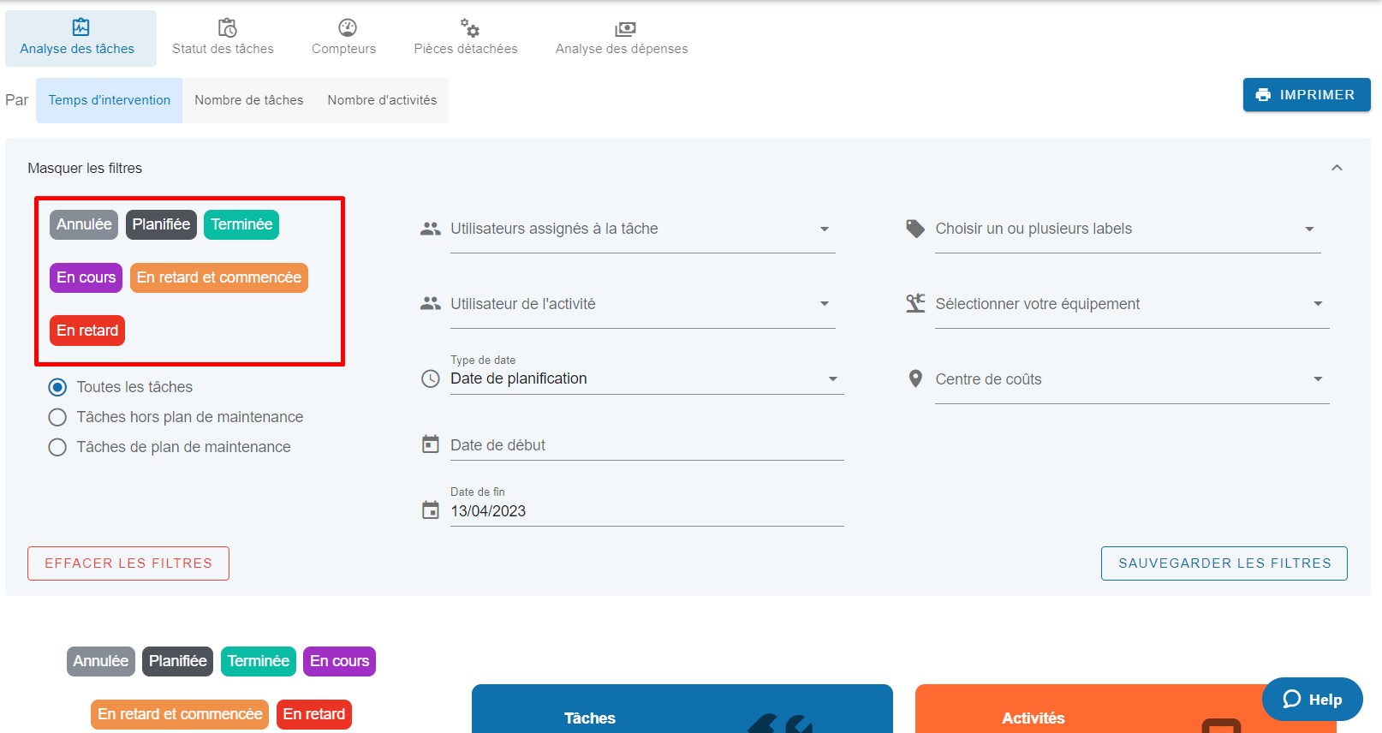The width and height of the screenshot is (1382, 733).
Task: Open Sélectionner votre équipement dropdown
Action: tap(1131, 304)
